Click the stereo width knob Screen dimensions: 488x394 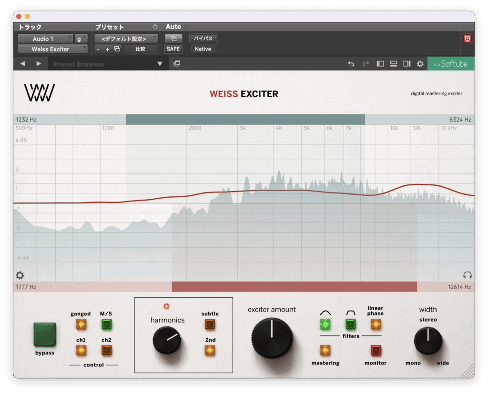pyautogui.click(x=428, y=341)
